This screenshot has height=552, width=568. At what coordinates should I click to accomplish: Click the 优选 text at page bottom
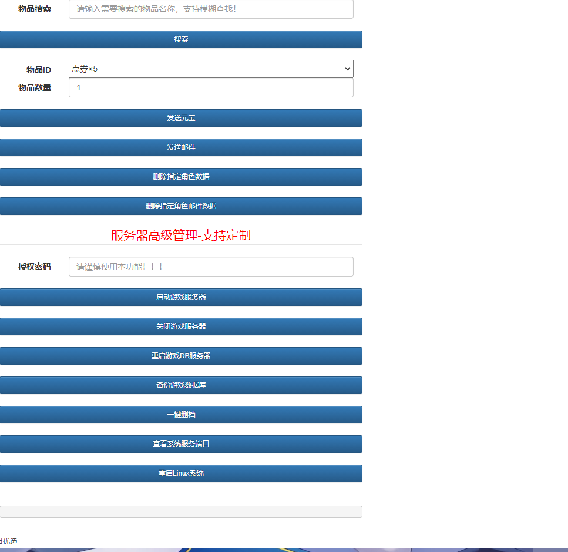10,541
